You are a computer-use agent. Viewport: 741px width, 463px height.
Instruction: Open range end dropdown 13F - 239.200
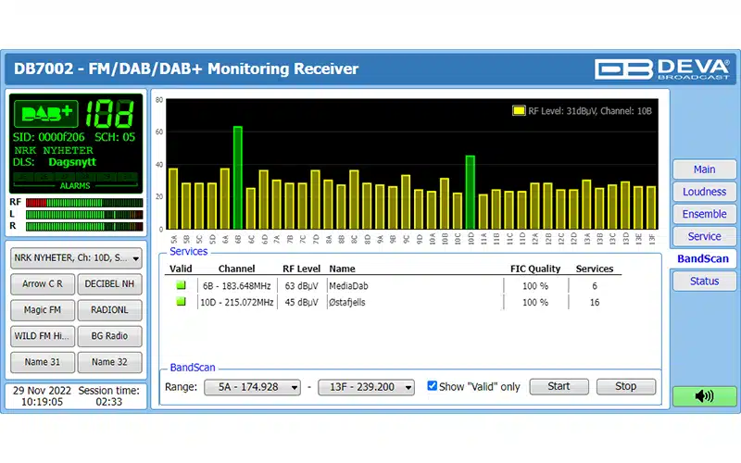[x=366, y=387]
